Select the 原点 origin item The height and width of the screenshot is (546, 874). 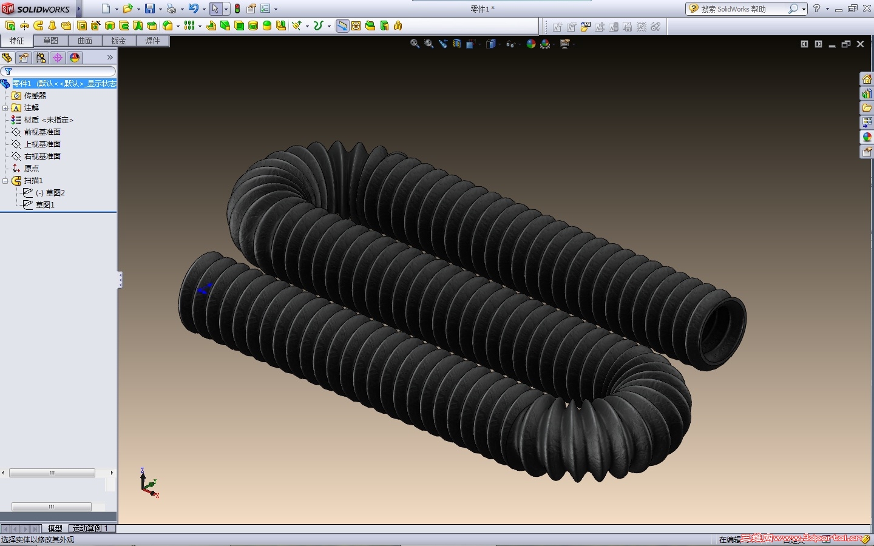tap(25, 169)
